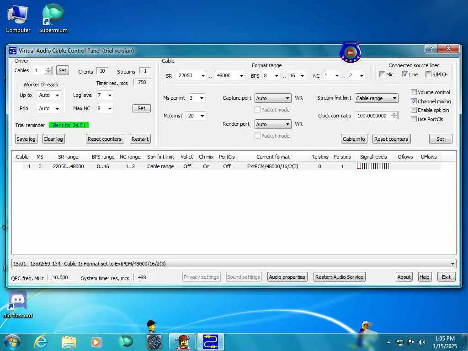Launch Internet Explorer from the taskbar

[41, 342]
